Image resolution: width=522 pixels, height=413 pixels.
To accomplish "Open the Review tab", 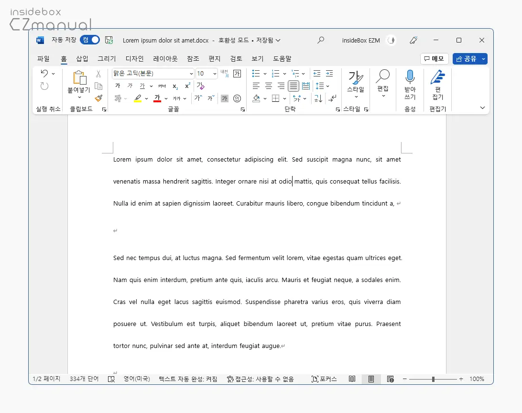I will (x=236, y=59).
